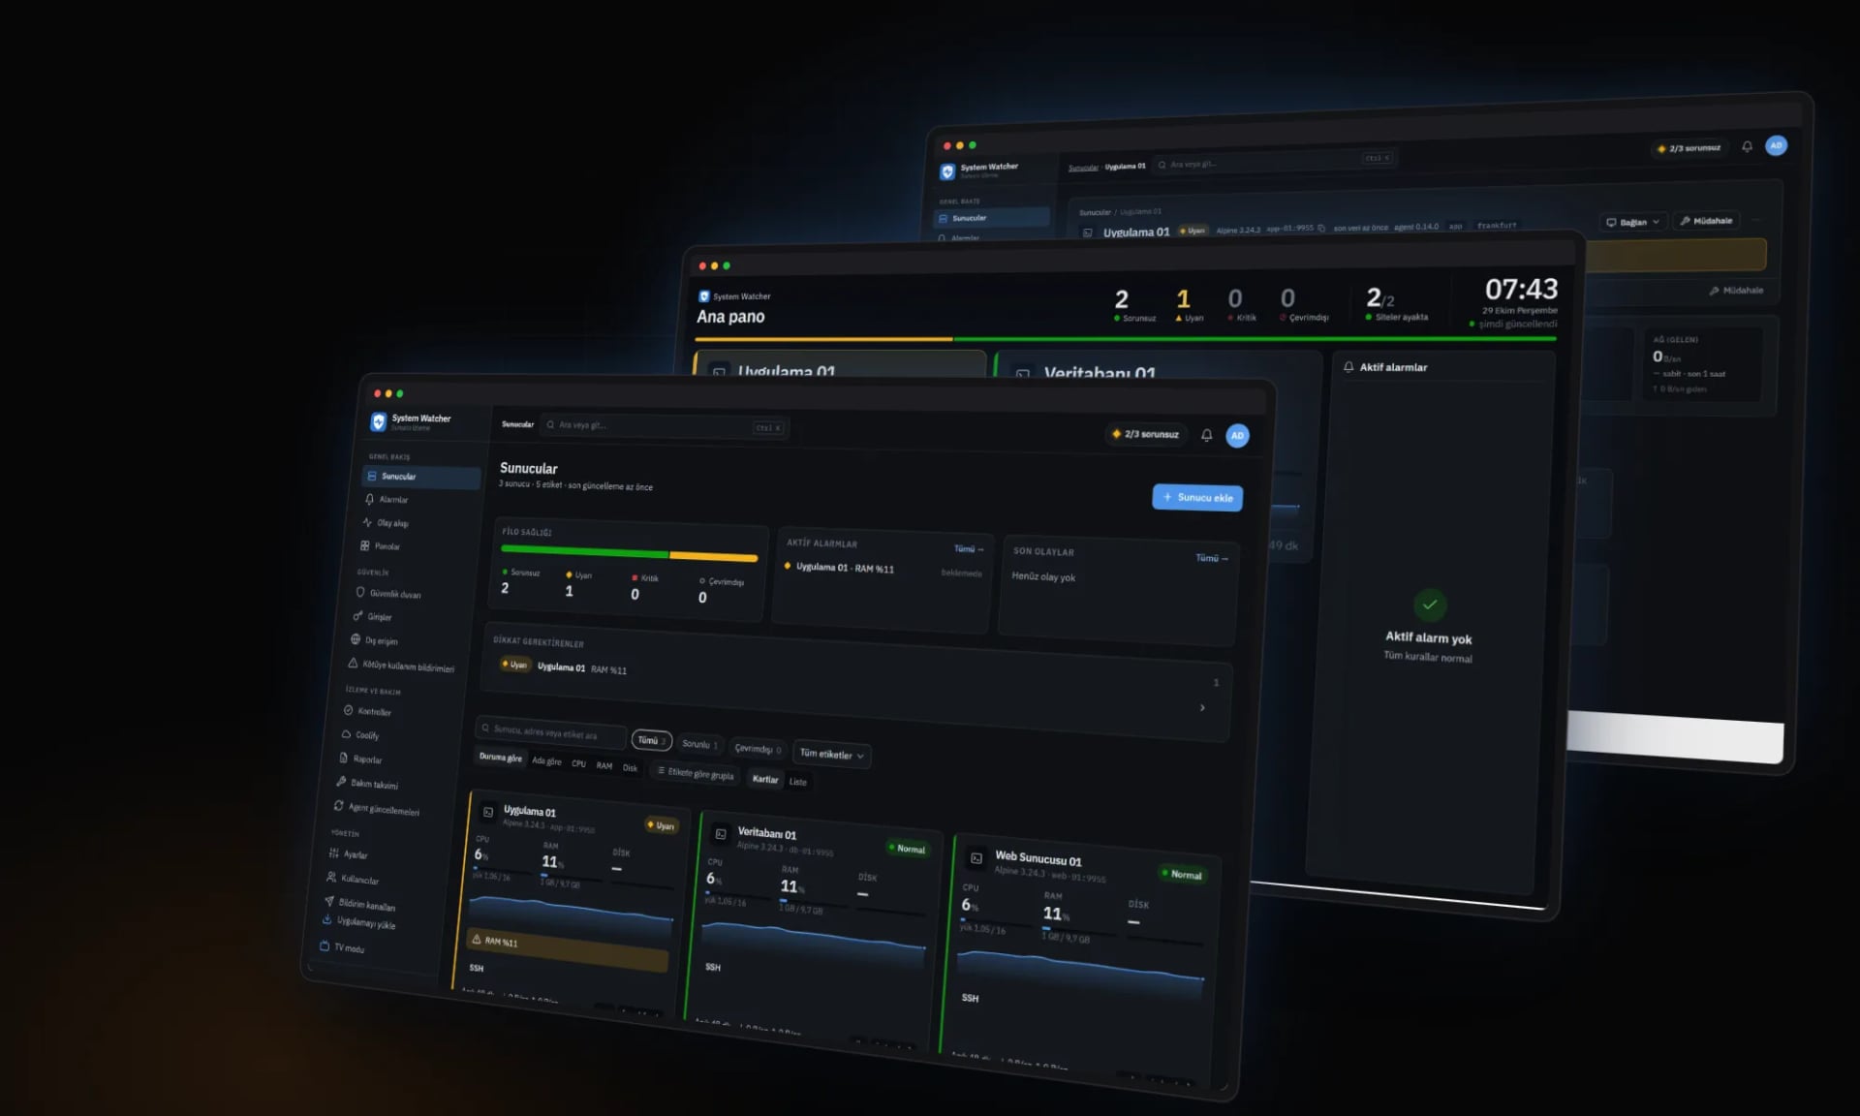Open the Bağlan dropdown in the back window
This screenshot has height=1116, width=1860.
tap(1633, 222)
